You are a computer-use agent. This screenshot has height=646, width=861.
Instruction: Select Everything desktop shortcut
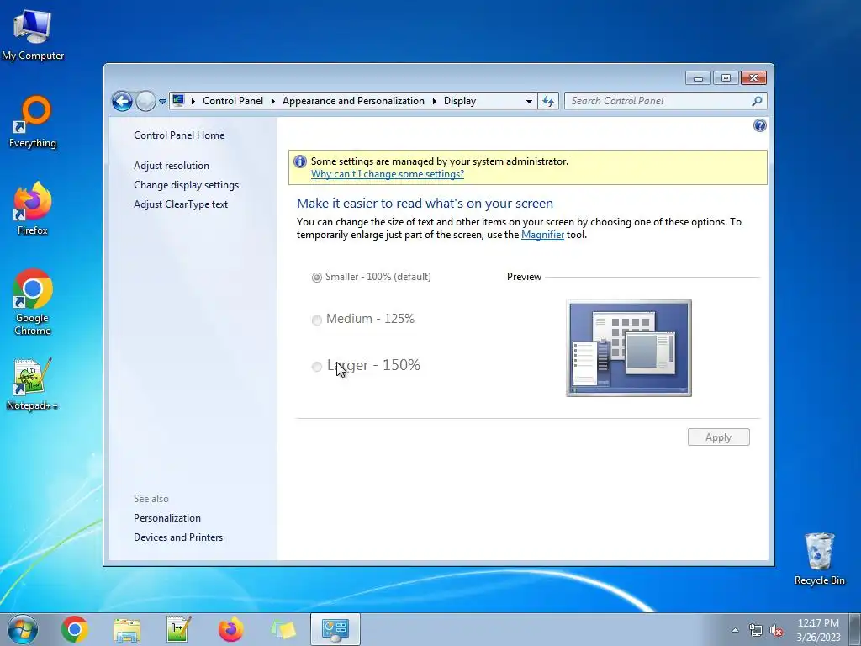(x=33, y=122)
